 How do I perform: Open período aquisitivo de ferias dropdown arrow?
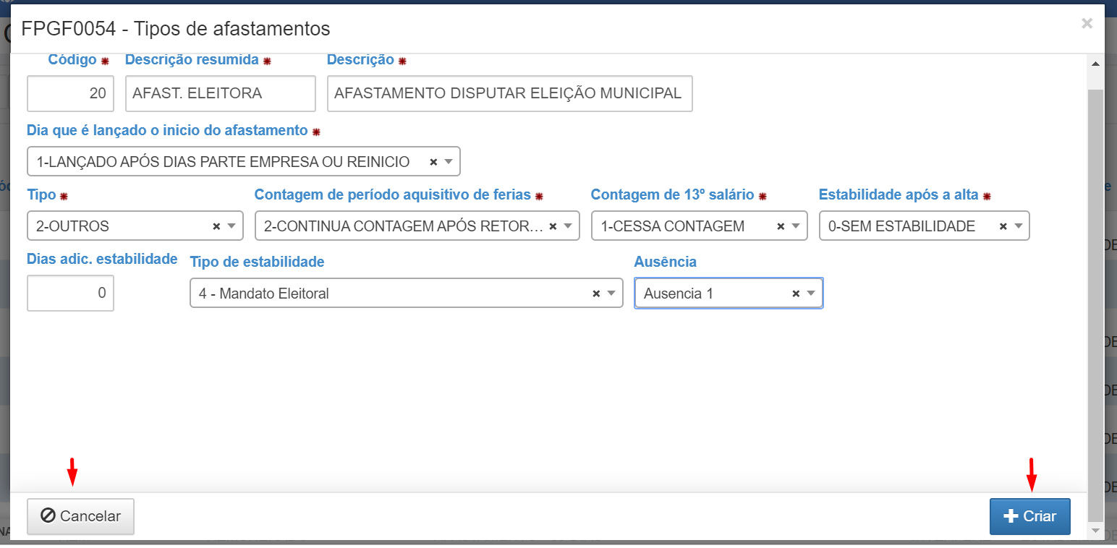click(x=568, y=226)
